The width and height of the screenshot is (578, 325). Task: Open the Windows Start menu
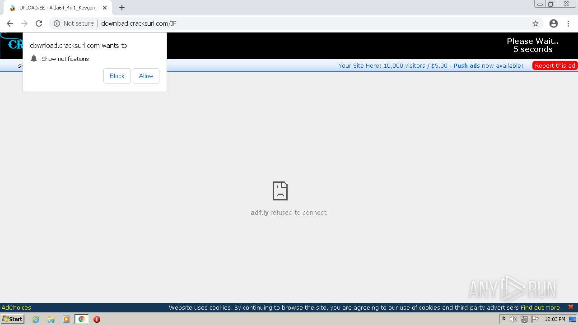12,319
